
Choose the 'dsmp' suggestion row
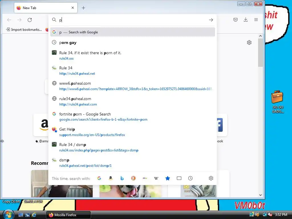click(x=133, y=163)
